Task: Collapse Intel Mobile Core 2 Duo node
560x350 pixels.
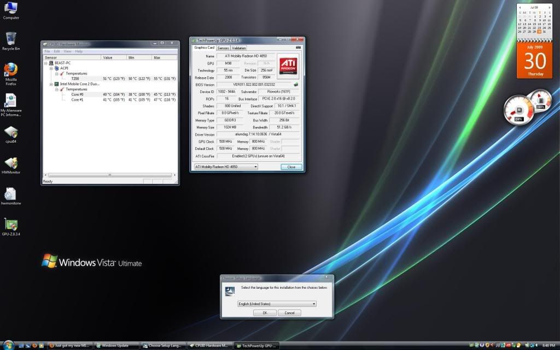Action: coord(51,84)
